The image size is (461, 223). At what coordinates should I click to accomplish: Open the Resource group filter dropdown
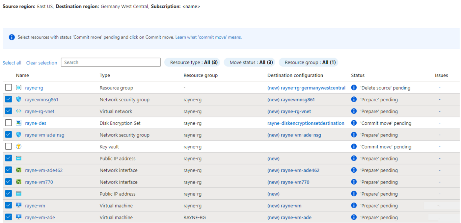coord(309,62)
